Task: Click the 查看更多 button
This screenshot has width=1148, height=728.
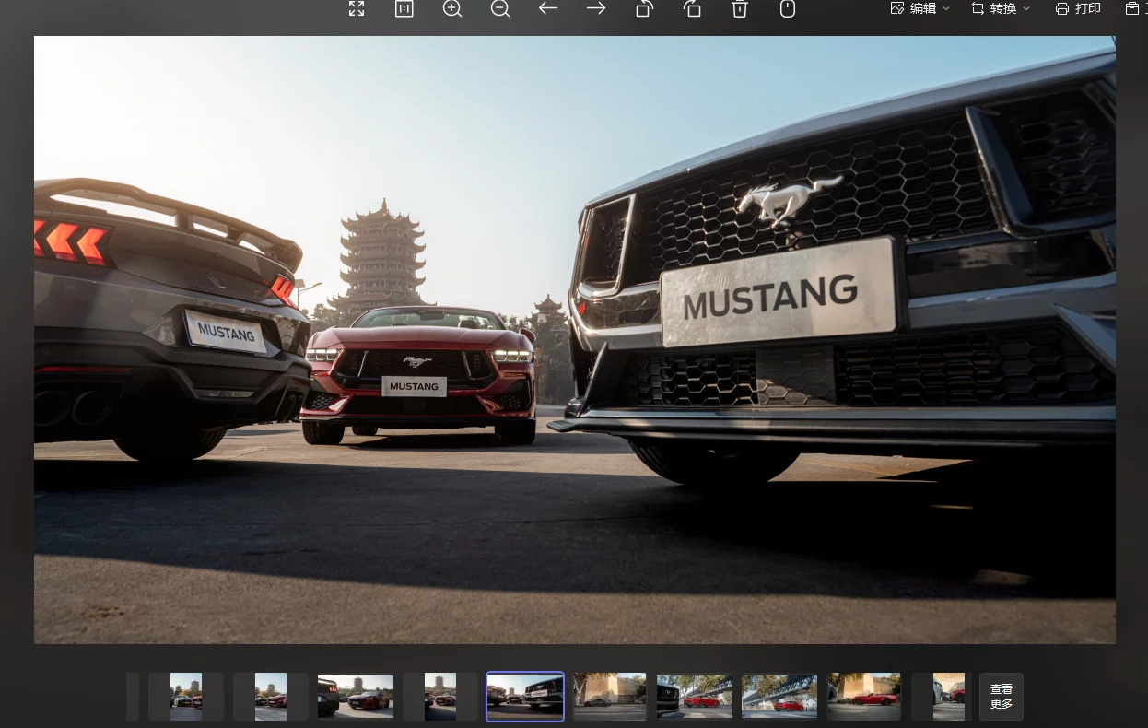Action: (x=1002, y=697)
